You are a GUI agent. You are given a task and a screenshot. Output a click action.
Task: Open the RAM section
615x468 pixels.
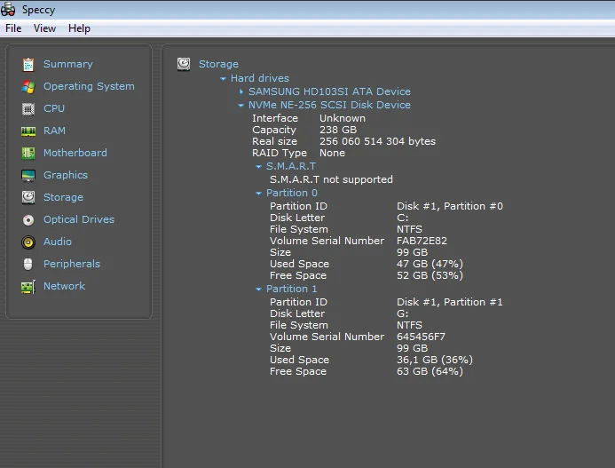pyautogui.click(x=54, y=131)
